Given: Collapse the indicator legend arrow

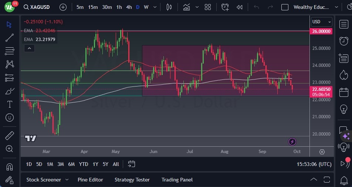Looking at the screenshot, I should (29, 48).
